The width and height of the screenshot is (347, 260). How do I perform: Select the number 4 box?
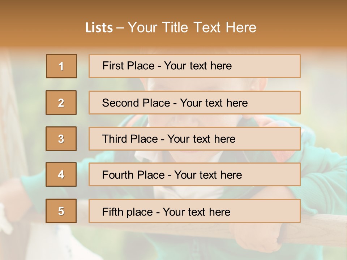[61, 174]
